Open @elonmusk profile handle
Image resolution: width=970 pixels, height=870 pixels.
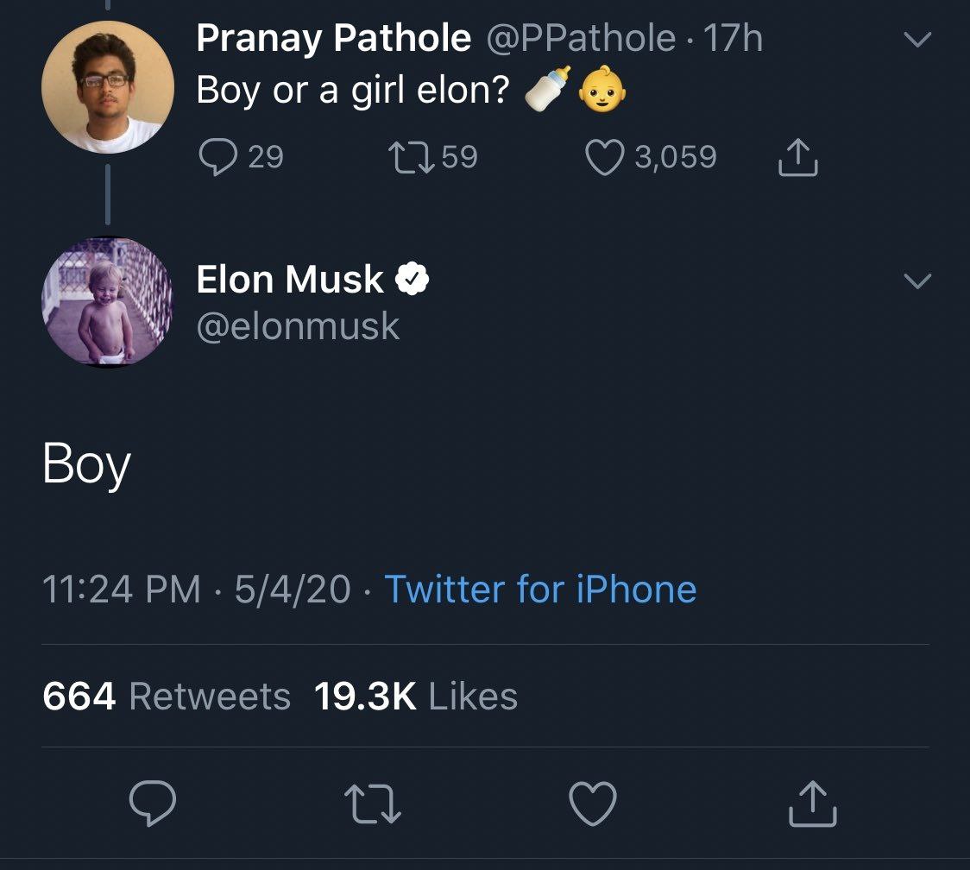[299, 326]
